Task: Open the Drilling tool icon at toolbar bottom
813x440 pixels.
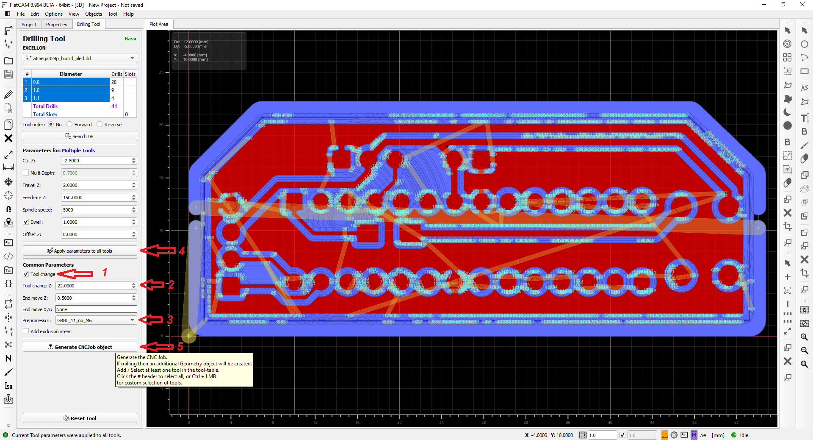Action: coord(8,399)
